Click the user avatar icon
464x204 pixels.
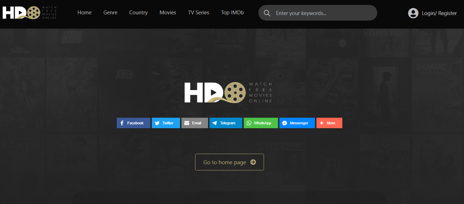[x=413, y=13]
